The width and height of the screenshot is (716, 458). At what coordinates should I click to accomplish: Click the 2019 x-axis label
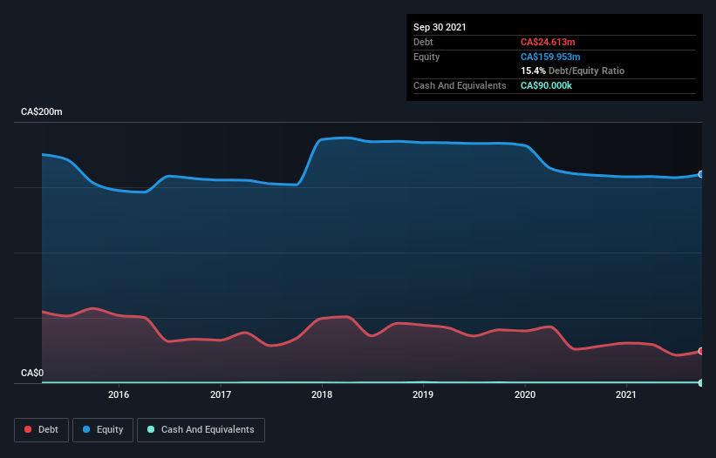pyautogui.click(x=423, y=394)
